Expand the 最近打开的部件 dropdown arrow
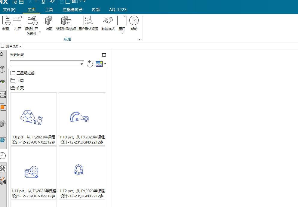Screen dimensions: 298x207 tap(40, 32)
